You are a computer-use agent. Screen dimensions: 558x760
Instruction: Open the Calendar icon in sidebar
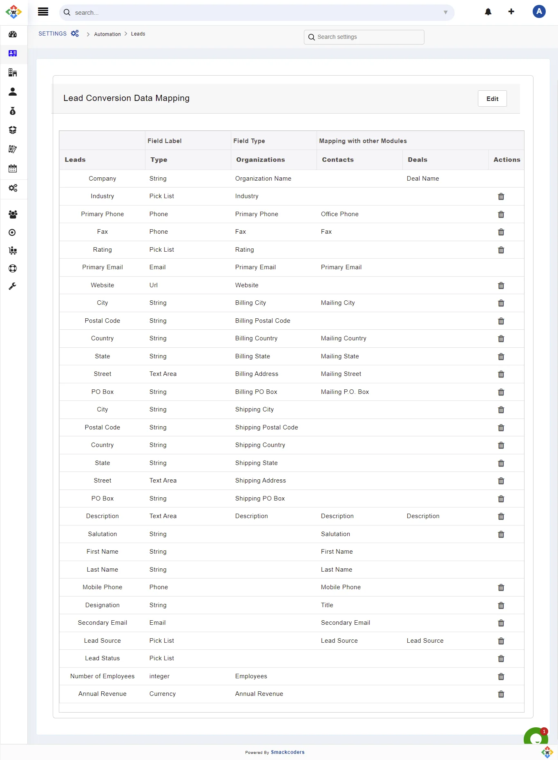[13, 168]
